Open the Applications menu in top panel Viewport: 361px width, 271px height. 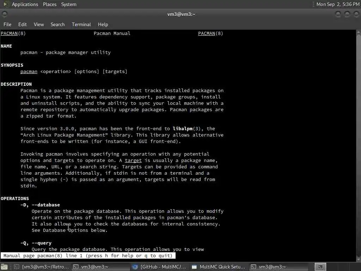pyautogui.click(x=25, y=4)
